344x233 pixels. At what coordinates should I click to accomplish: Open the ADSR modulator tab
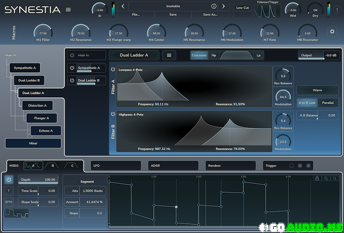click(x=173, y=166)
